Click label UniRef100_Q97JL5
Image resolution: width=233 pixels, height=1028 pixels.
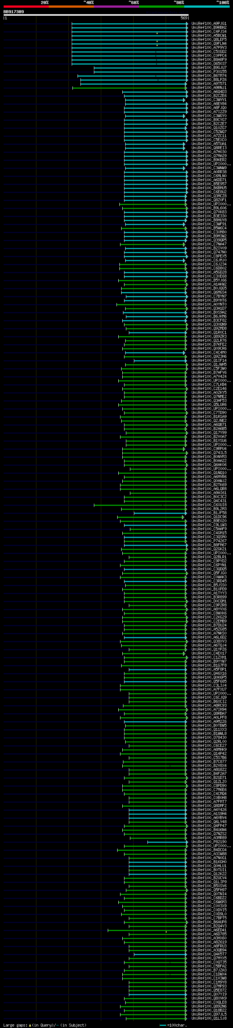tap(209, 1014)
